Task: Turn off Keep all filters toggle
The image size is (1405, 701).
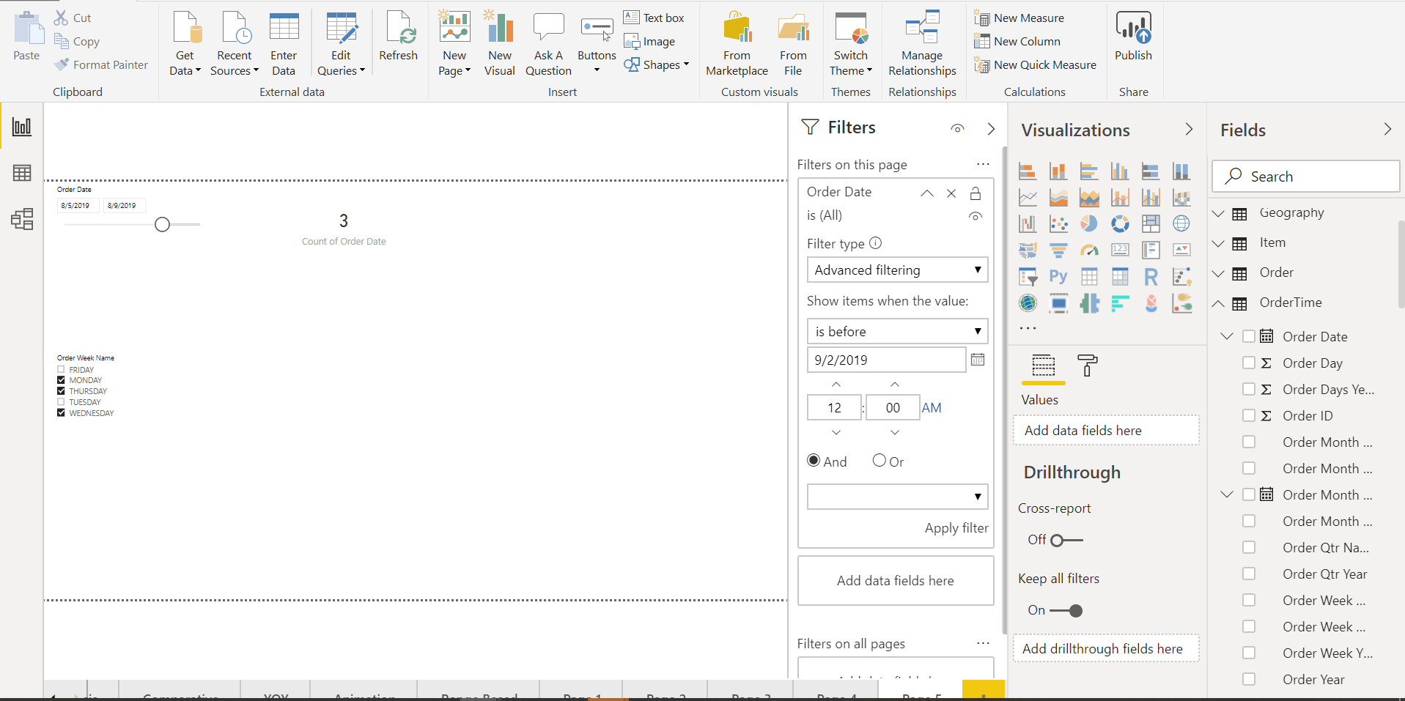Action: [1066, 611]
